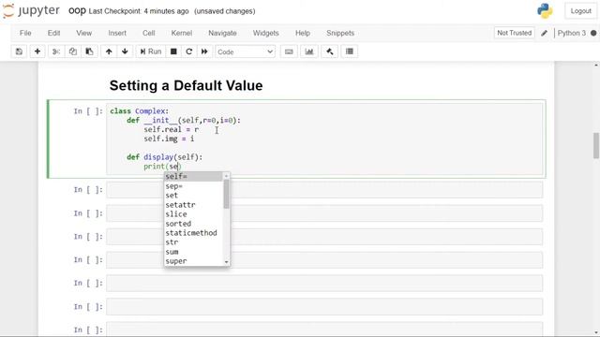
Task: Click the notebook page scrollbar thumb
Action: click(596, 146)
